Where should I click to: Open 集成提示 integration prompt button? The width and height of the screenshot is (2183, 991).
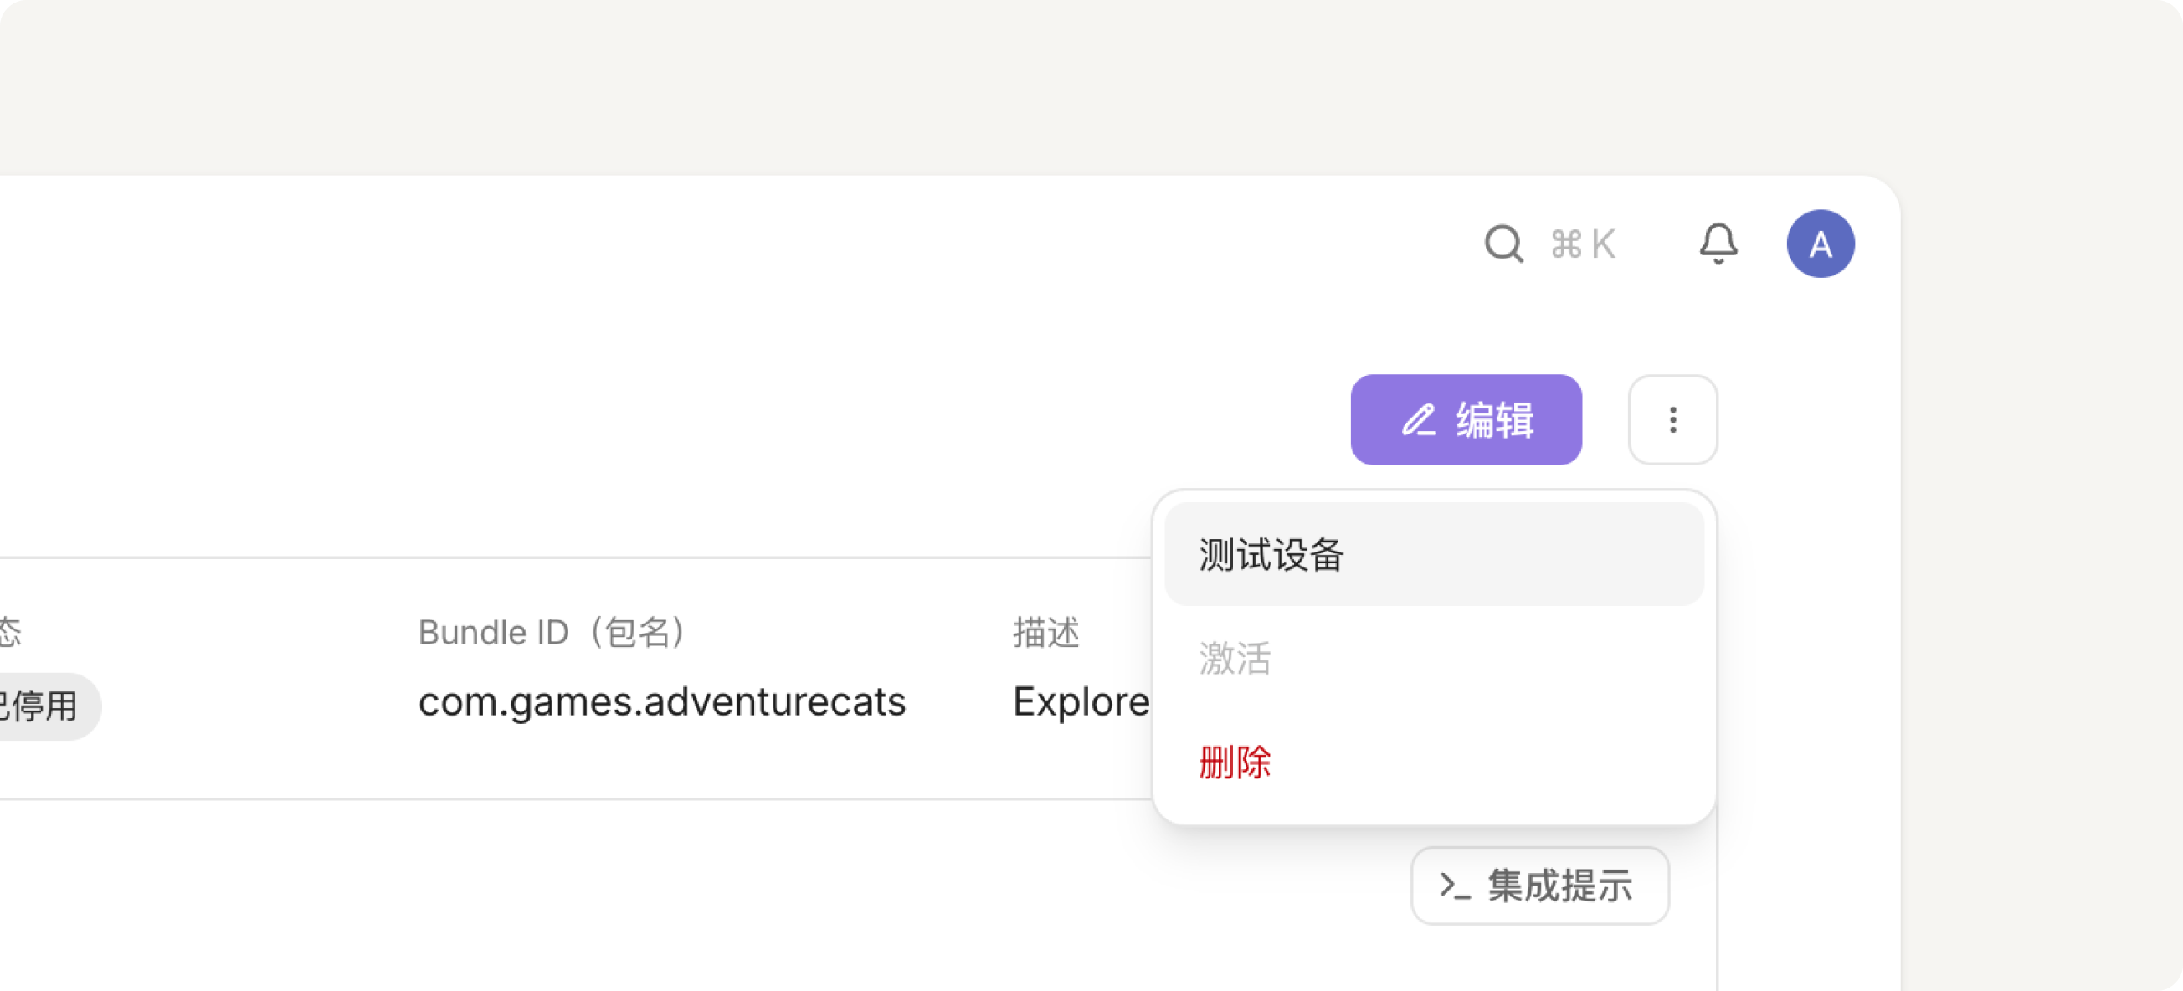point(1540,886)
